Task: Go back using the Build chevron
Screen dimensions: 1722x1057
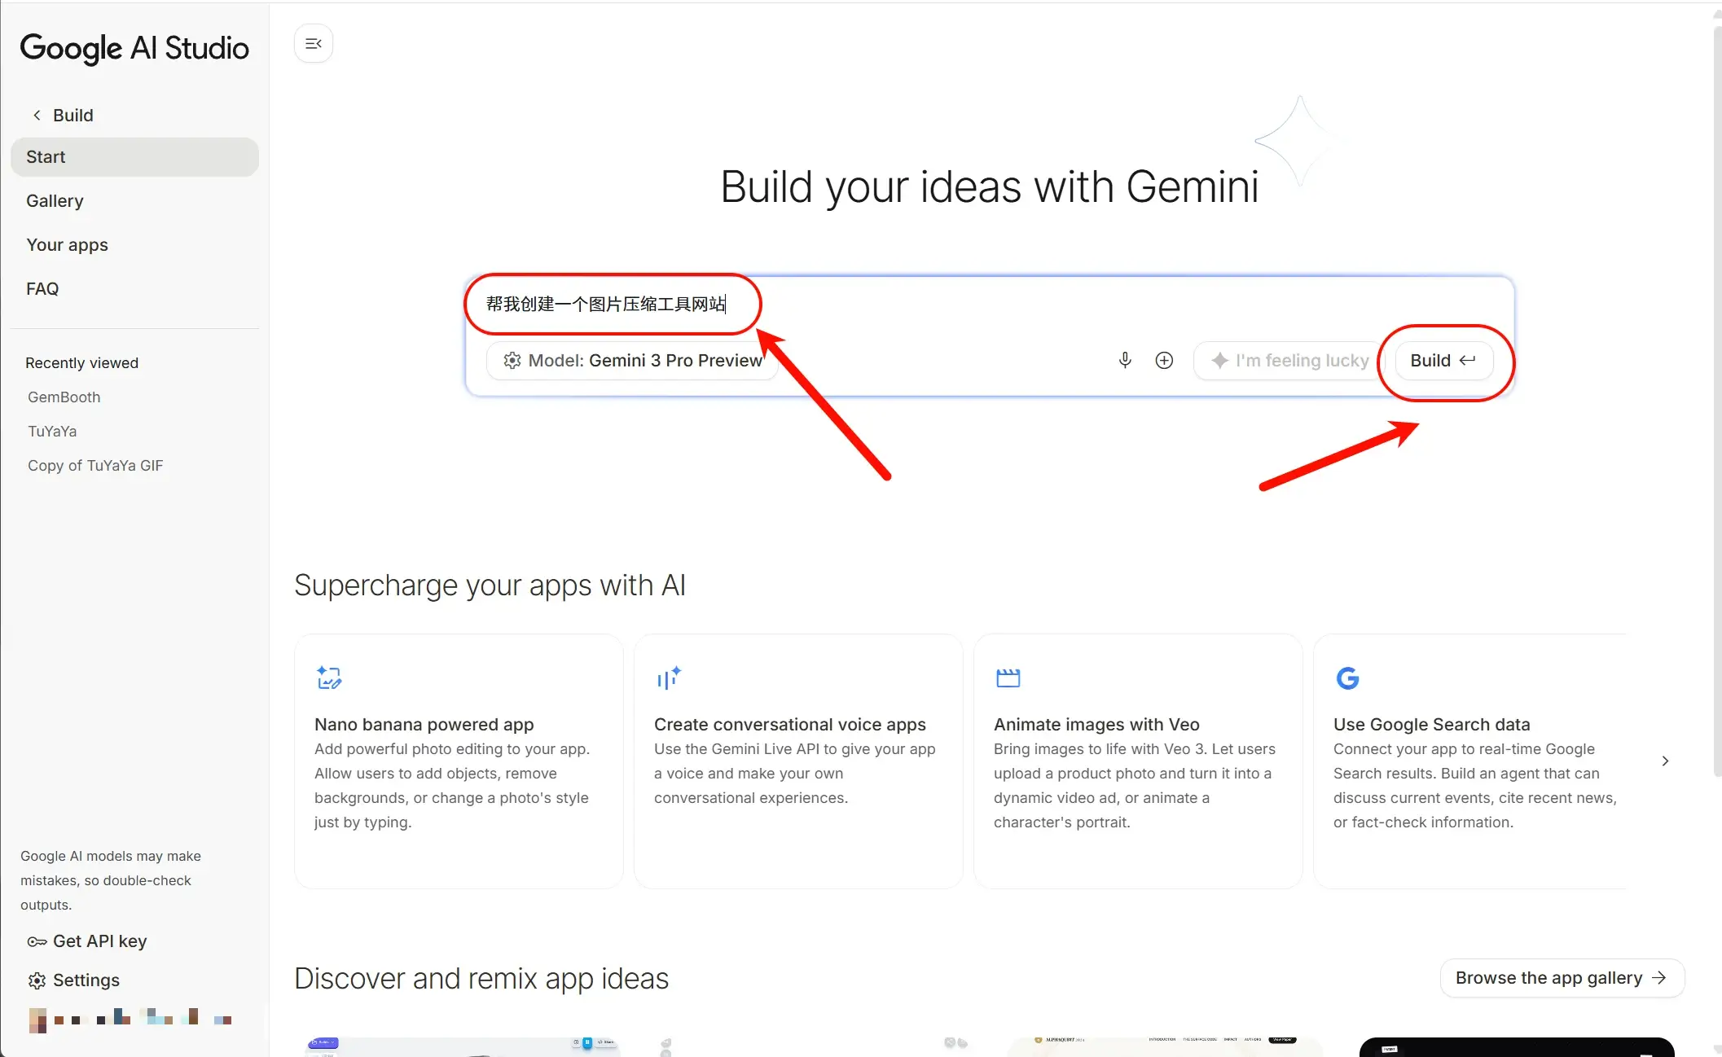Action: 37,116
